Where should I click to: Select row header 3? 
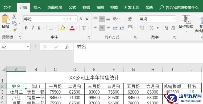pos(3,92)
